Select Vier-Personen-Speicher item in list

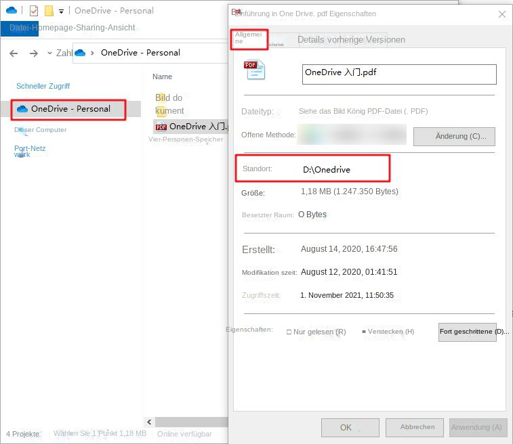pos(186,139)
